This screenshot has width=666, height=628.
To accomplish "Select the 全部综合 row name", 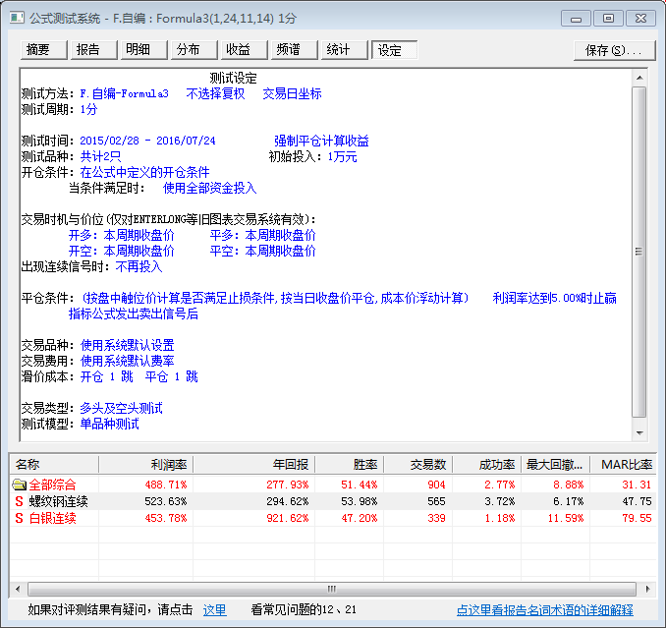I will coord(53,485).
